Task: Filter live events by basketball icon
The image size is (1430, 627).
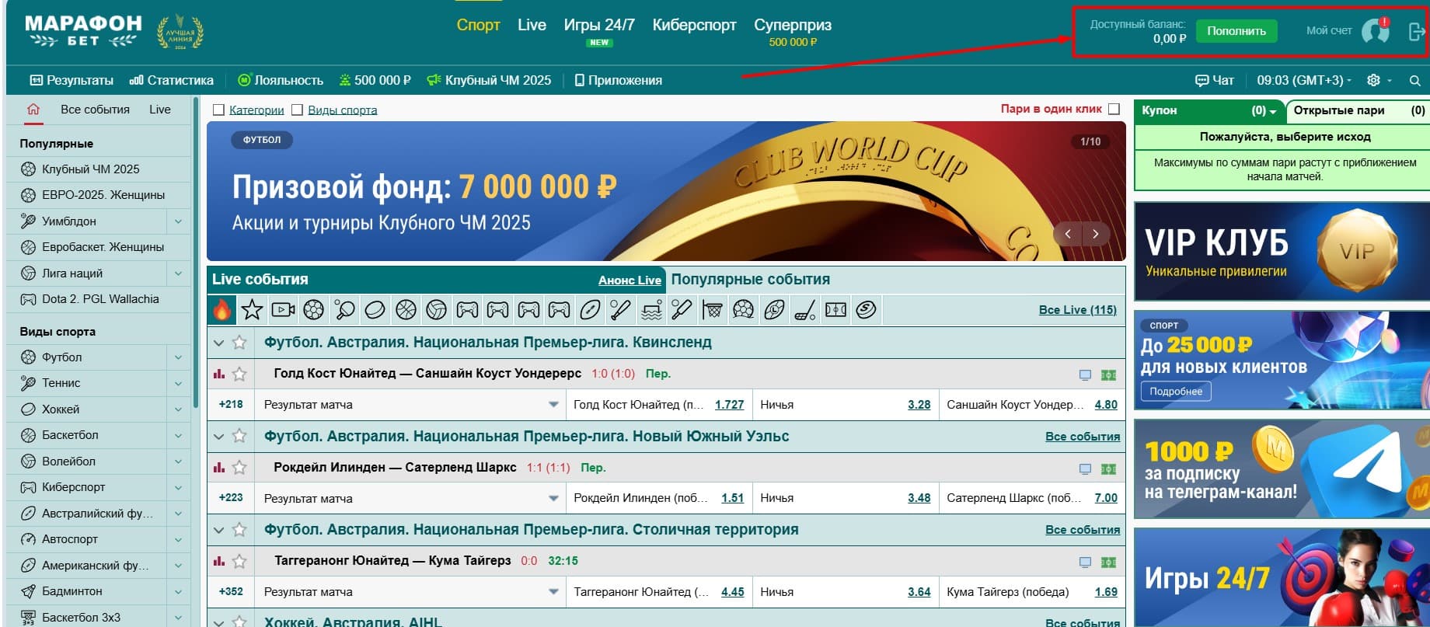Action: [x=406, y=310]
